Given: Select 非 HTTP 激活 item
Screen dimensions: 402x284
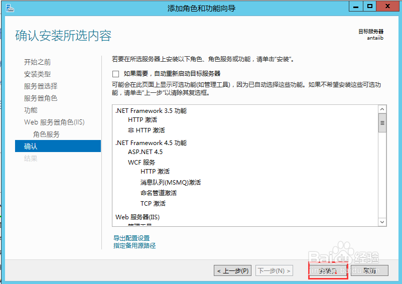Looking at the screenshot, I should (147, 130).
